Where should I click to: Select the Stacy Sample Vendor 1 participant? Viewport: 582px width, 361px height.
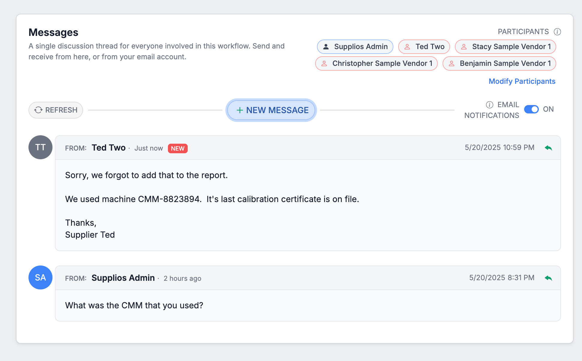(x=505, y=47)
